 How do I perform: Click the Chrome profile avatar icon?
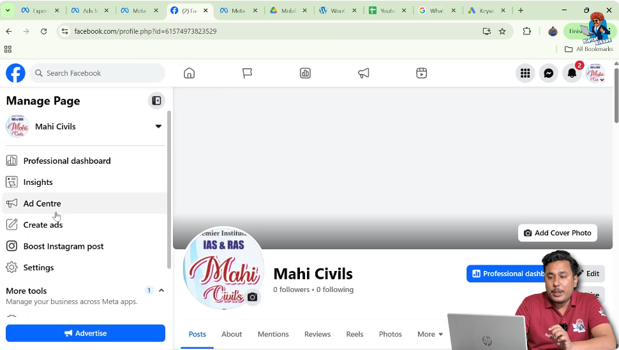(553, 31)
